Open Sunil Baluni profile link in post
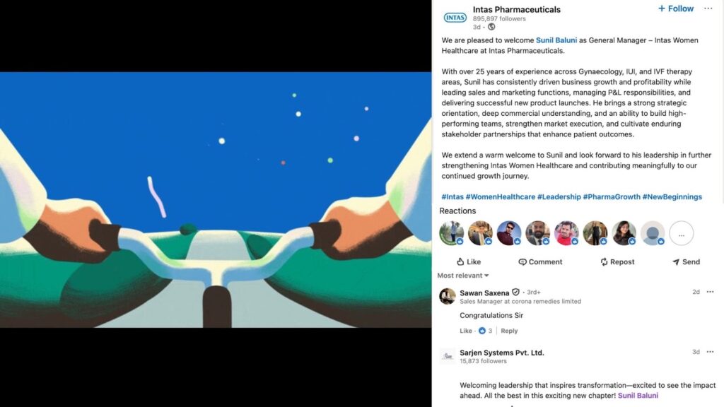This screenshot has height=407, width=724. pos(556,40)
